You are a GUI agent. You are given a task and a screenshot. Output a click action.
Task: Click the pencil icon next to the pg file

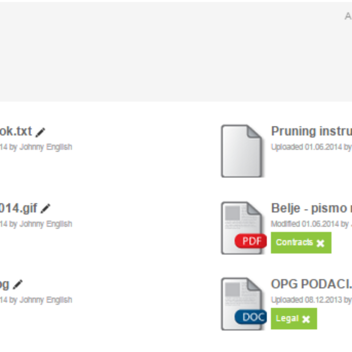point(18,285)
